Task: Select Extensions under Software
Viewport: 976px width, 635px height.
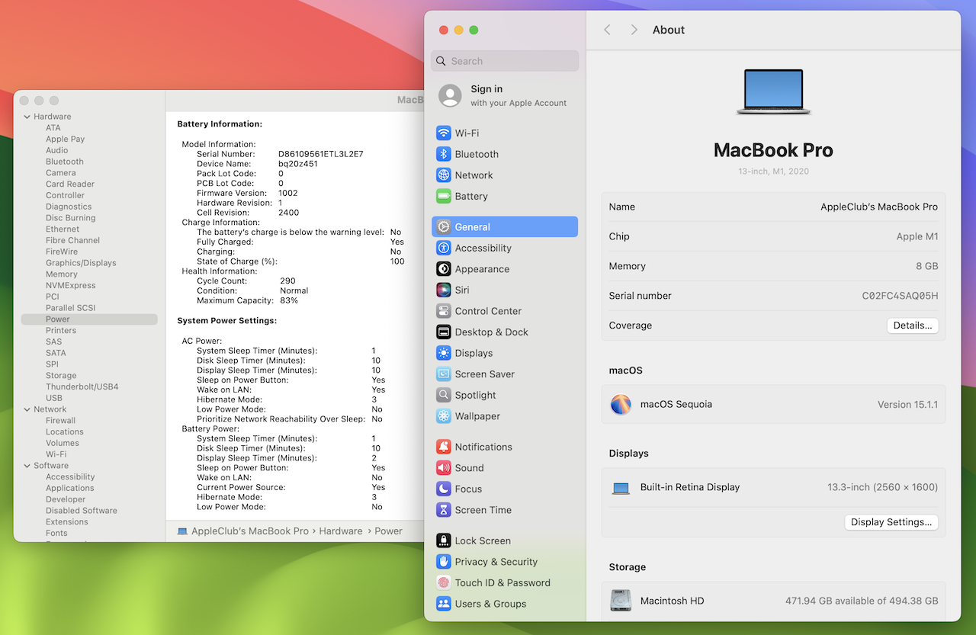Action: [67, 522]
